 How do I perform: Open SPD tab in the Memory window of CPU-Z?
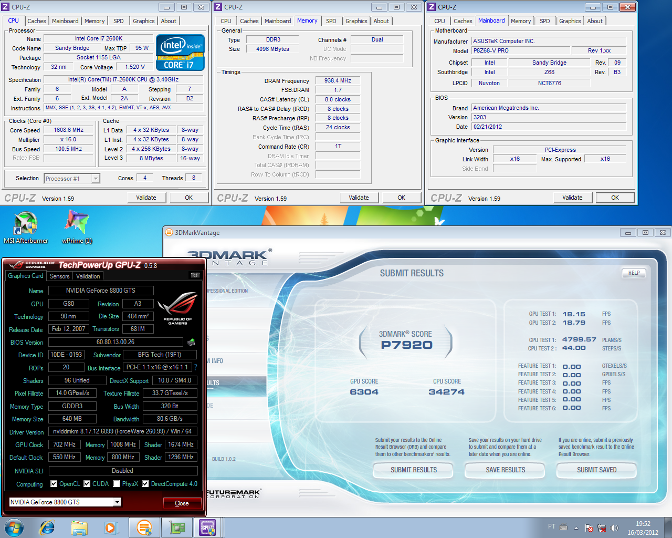(x=331, y=21)
